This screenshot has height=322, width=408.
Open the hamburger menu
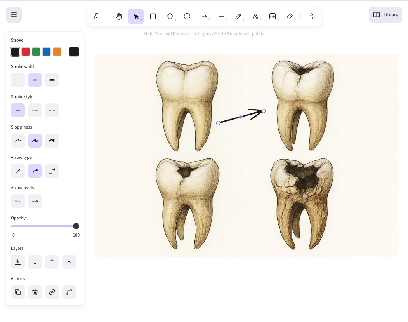pos(14,15)
